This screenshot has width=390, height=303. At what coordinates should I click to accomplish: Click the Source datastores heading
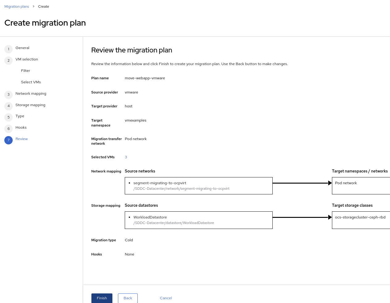(x=141, y=205)
